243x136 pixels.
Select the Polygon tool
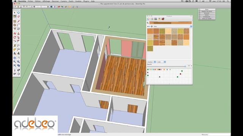coord(15,29)
